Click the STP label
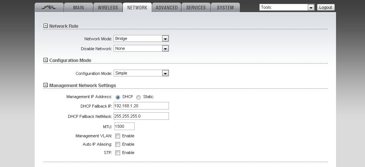This screenshot has width=365, height=167. tap(108, 153)
